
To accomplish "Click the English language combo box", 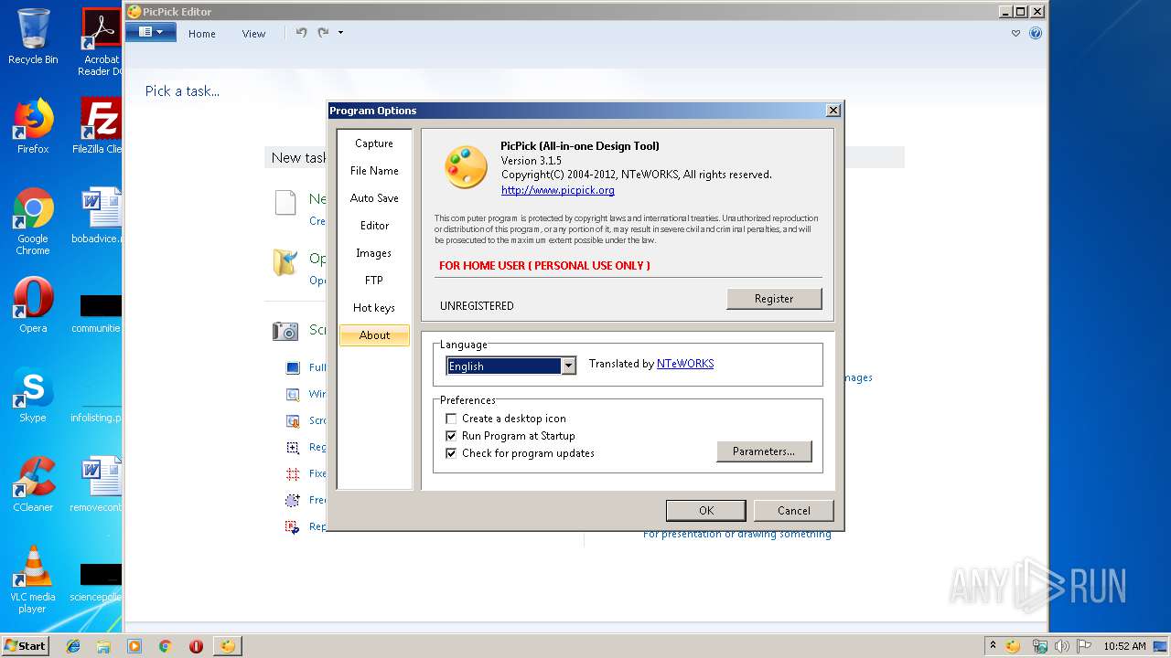I will (510, 366).
